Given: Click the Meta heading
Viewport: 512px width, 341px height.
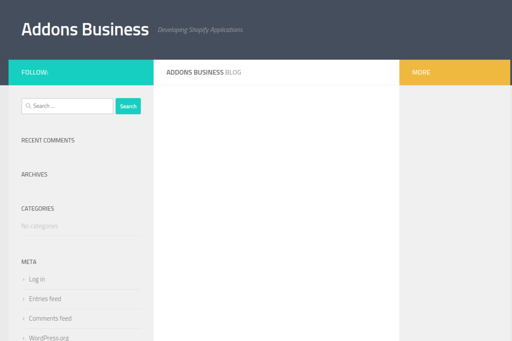Looking at the screenshot, I should point(29,262).
